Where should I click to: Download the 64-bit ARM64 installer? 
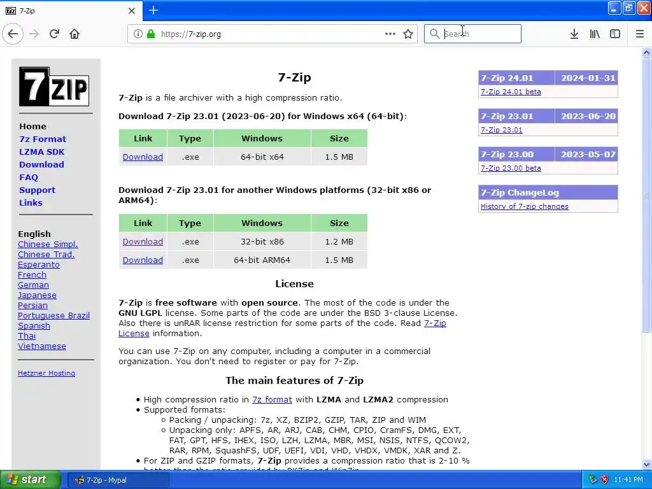point(143,260)
